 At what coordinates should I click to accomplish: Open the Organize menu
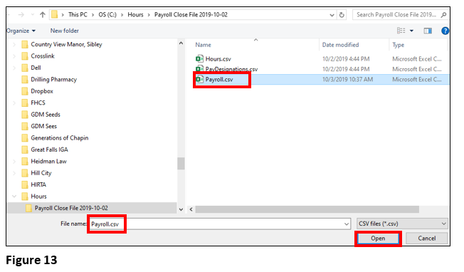point(21,31)
